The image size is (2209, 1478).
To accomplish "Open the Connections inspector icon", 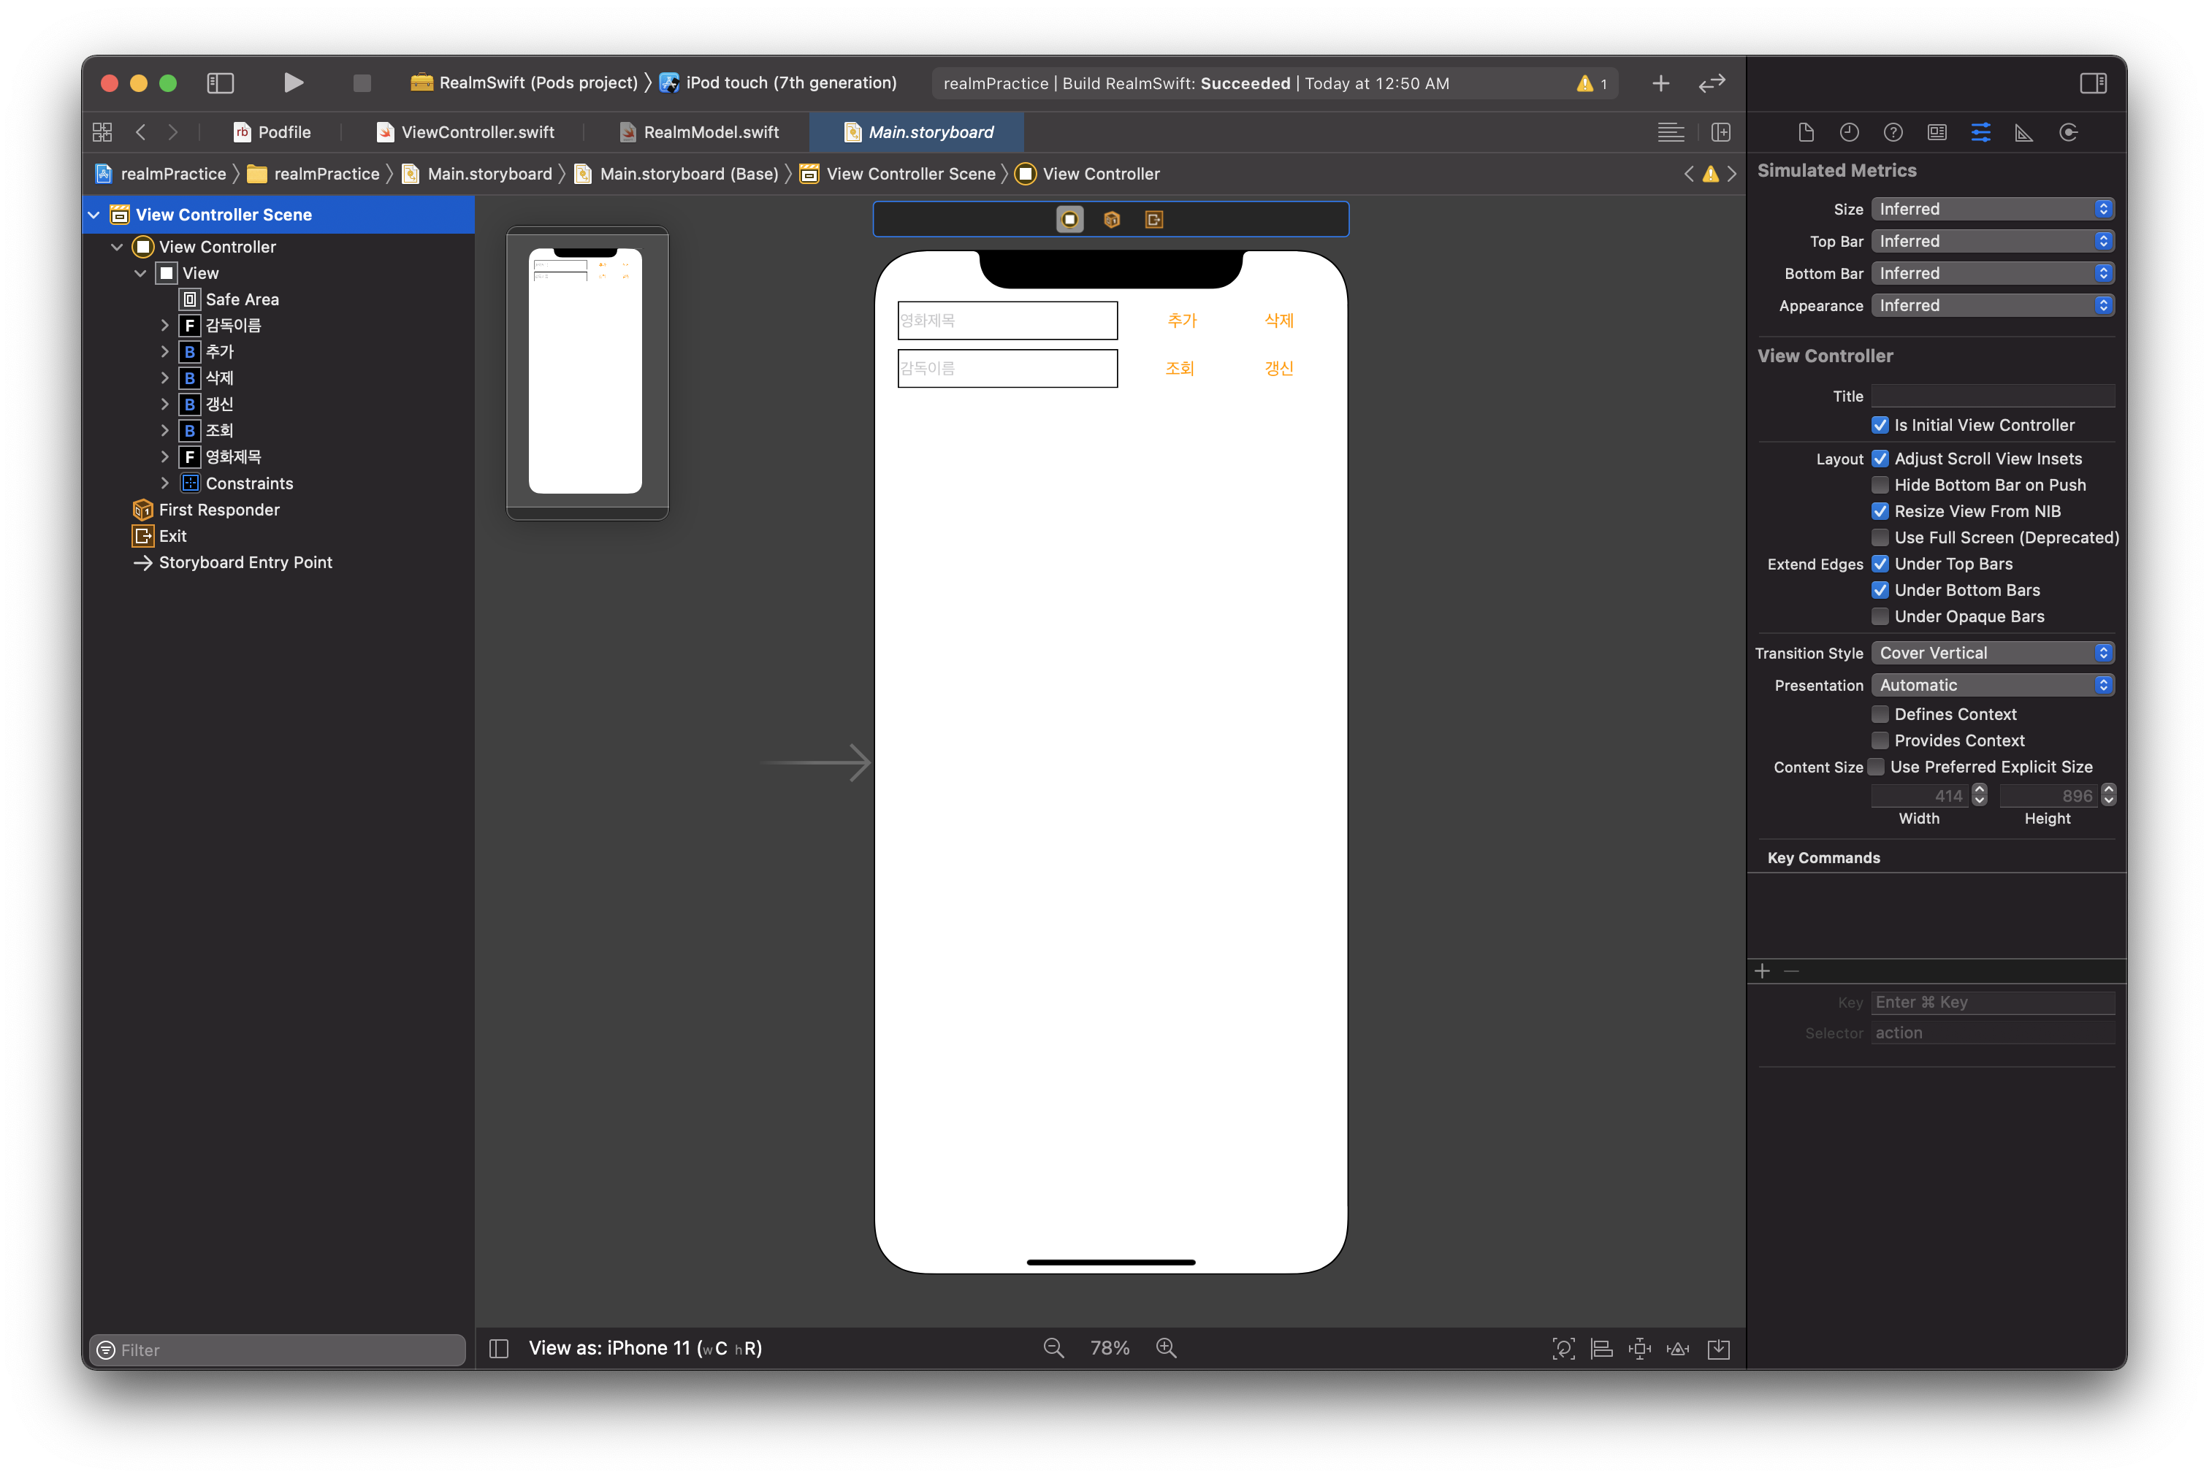I will [2069, 133].
